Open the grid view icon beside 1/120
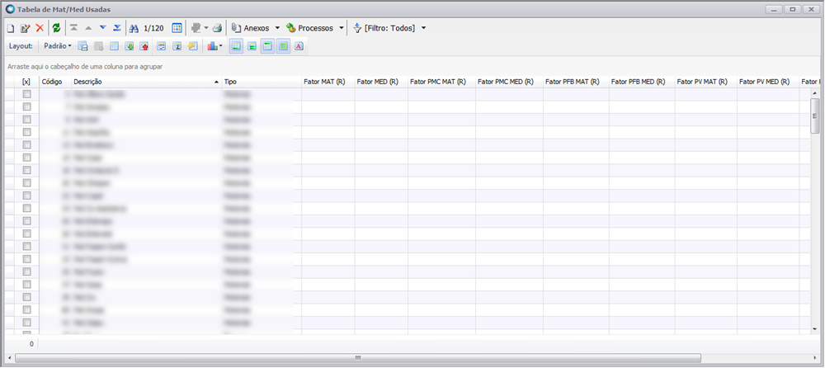 (x=177, y=28)
